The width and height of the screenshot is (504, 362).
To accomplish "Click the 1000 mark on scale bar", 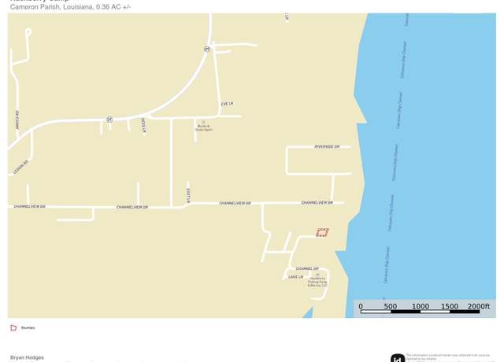I will [421, 306].
